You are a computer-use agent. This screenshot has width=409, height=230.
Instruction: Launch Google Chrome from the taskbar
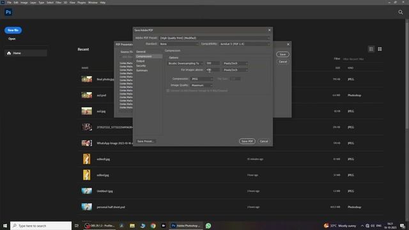(153, 226)
